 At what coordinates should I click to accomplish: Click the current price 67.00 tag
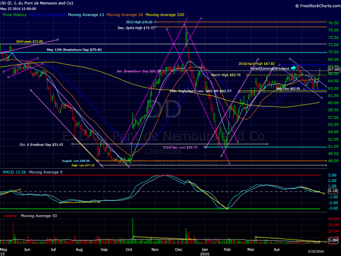coord(334,69)
